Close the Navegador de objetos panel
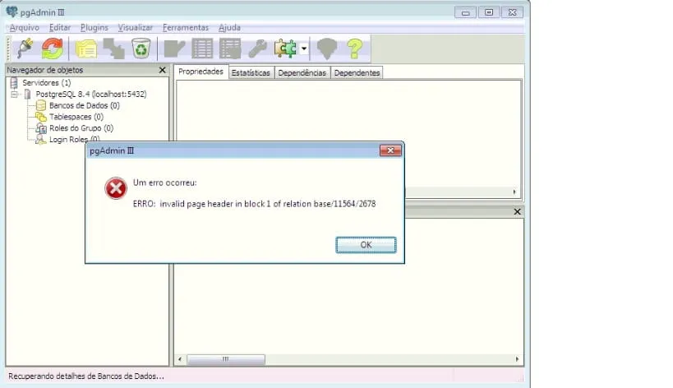The width and height of the screenshot is (673, 388). [162, 70]
